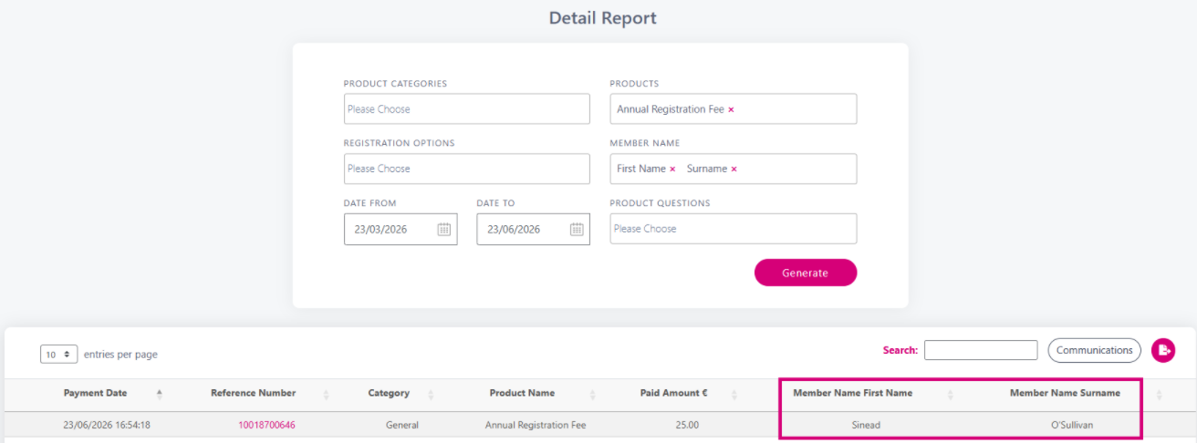Remove the First Name tag
The image size is (1197, 443).
[x=672, y=169]
